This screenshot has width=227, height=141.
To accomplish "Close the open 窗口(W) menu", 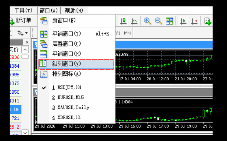I will pyautogui.click(x=49, y=11).
